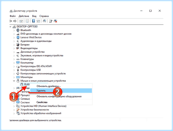
Task: Click the Звуковые, игровые и видеоустройства icon
Action: pos(18,55)
